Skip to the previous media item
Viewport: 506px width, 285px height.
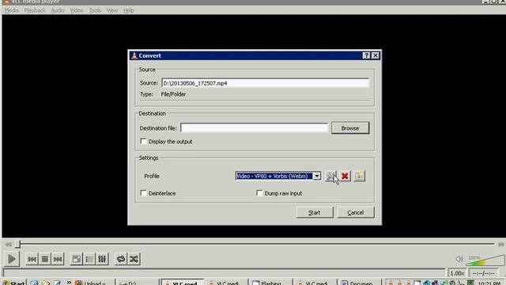tap(32, 259)
